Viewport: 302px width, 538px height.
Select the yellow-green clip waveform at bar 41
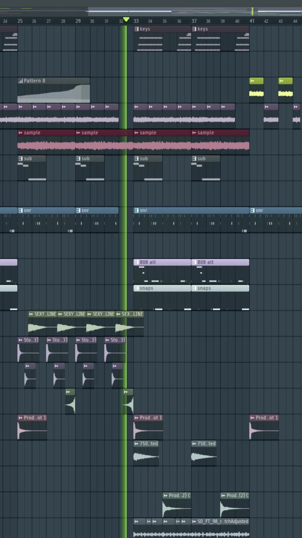pyautogui.click(x=256, y=94)
